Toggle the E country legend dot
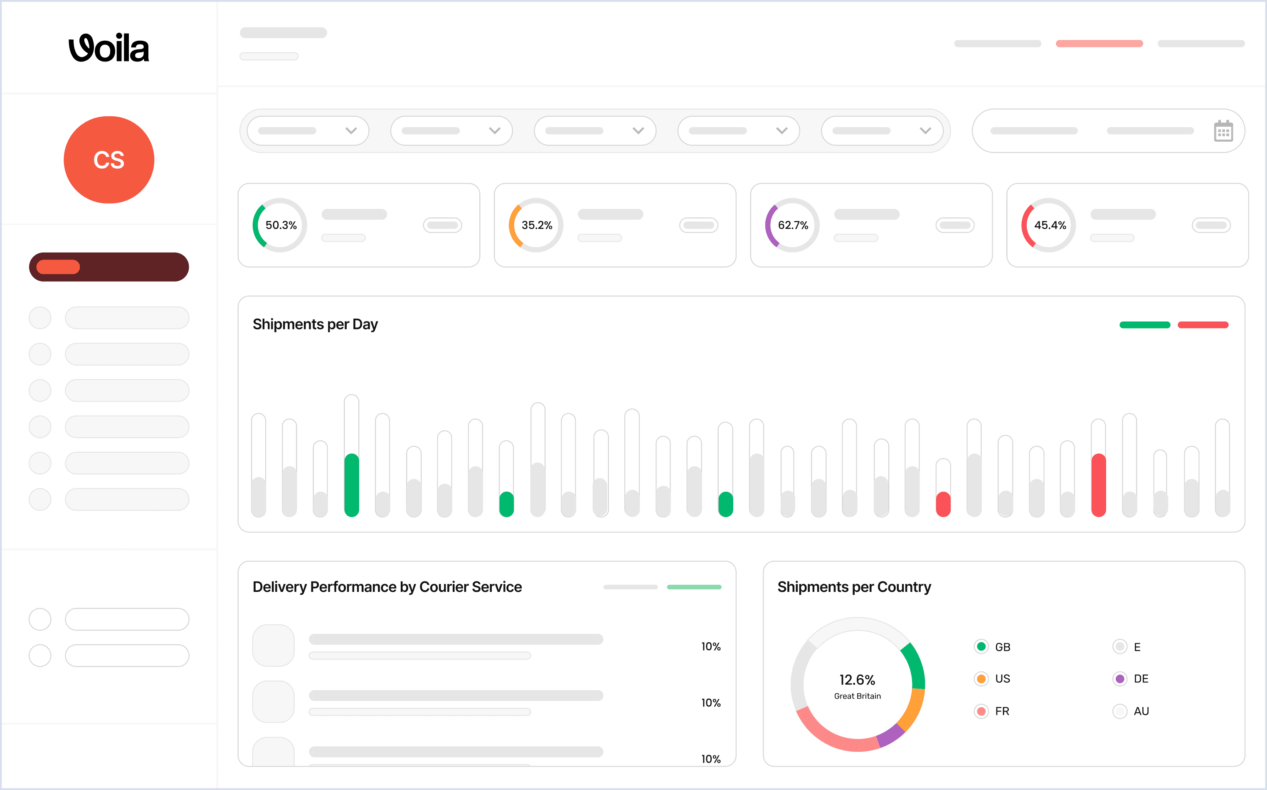The image size is (1267, 790). click(1119, 647)
